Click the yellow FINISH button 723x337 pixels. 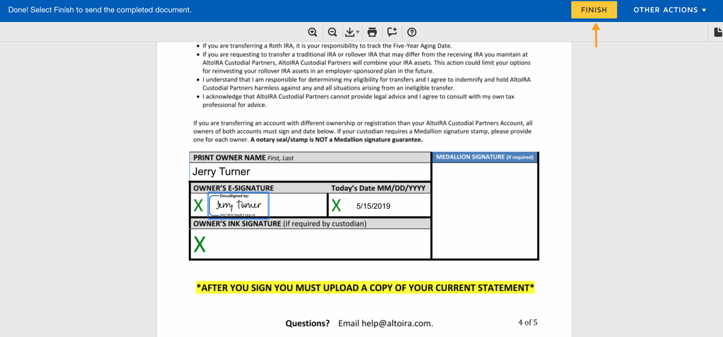coord(594,10)
